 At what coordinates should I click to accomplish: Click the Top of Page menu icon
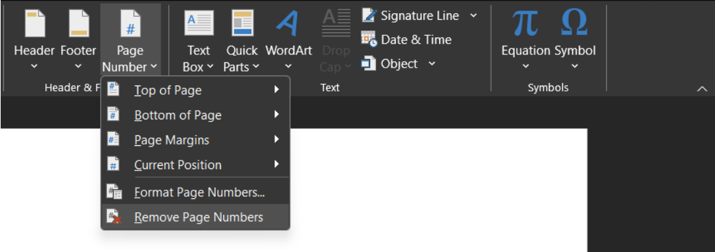tap(113, 89)
